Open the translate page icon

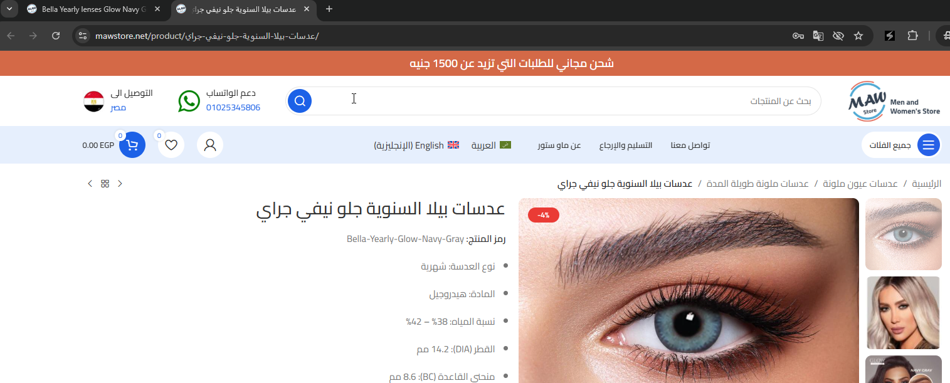(818, 36)
